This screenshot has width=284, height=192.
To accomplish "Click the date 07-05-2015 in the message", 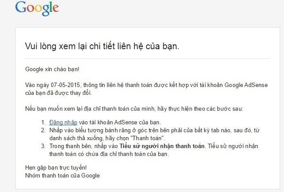I will coord(65,85).
